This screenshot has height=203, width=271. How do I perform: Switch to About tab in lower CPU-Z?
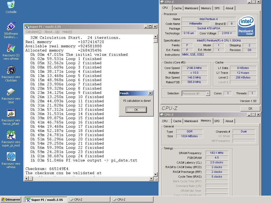point(229,121)
